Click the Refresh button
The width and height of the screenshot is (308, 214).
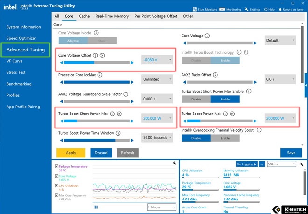tap(127, 153)
